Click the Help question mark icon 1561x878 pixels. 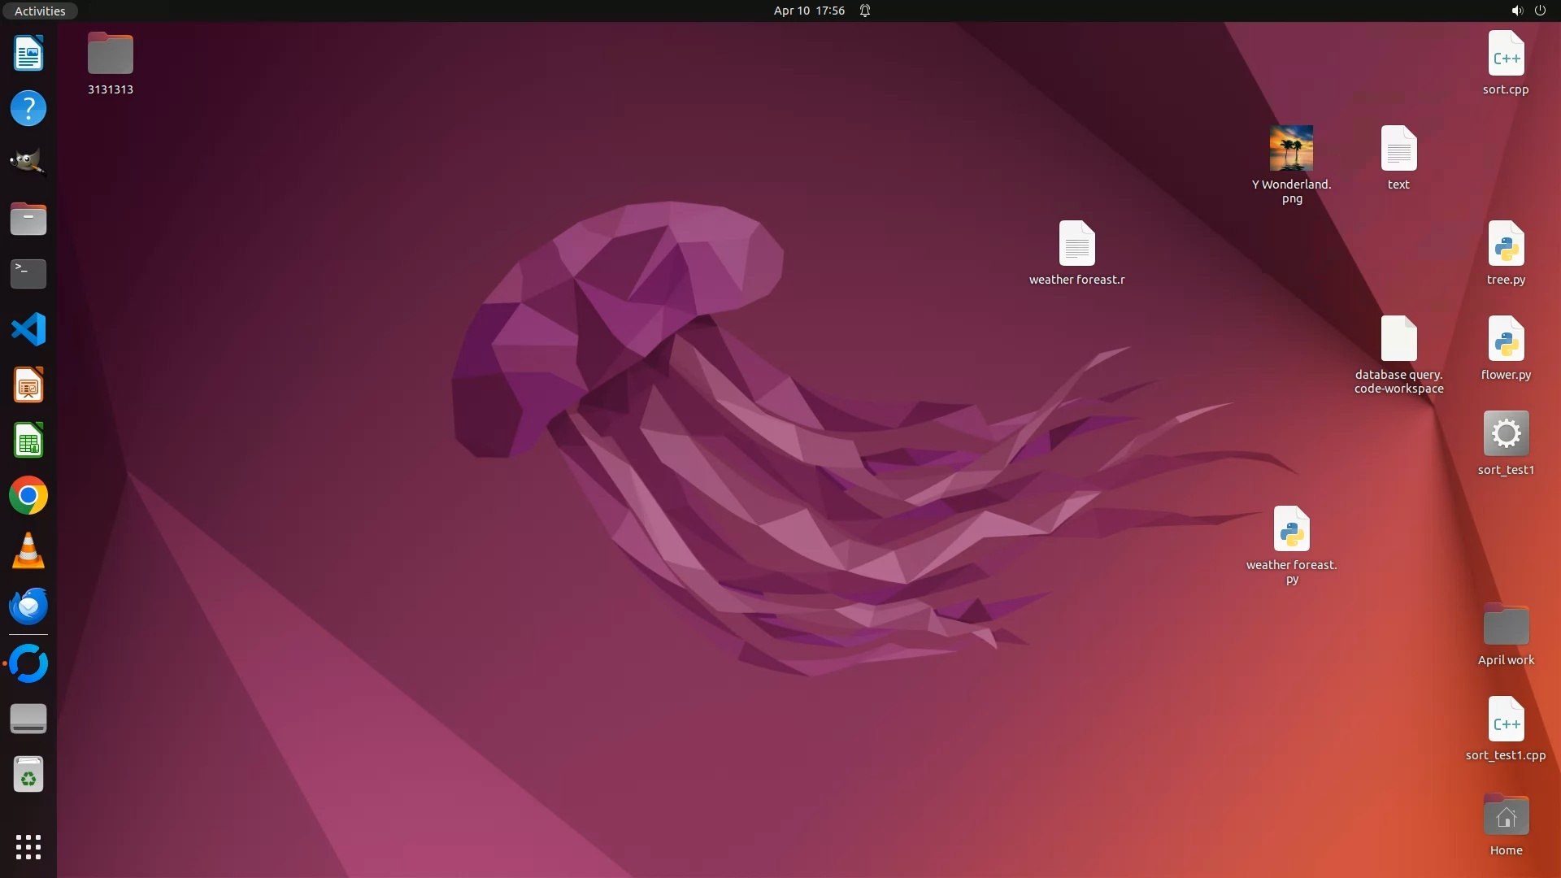click(28, 108)
